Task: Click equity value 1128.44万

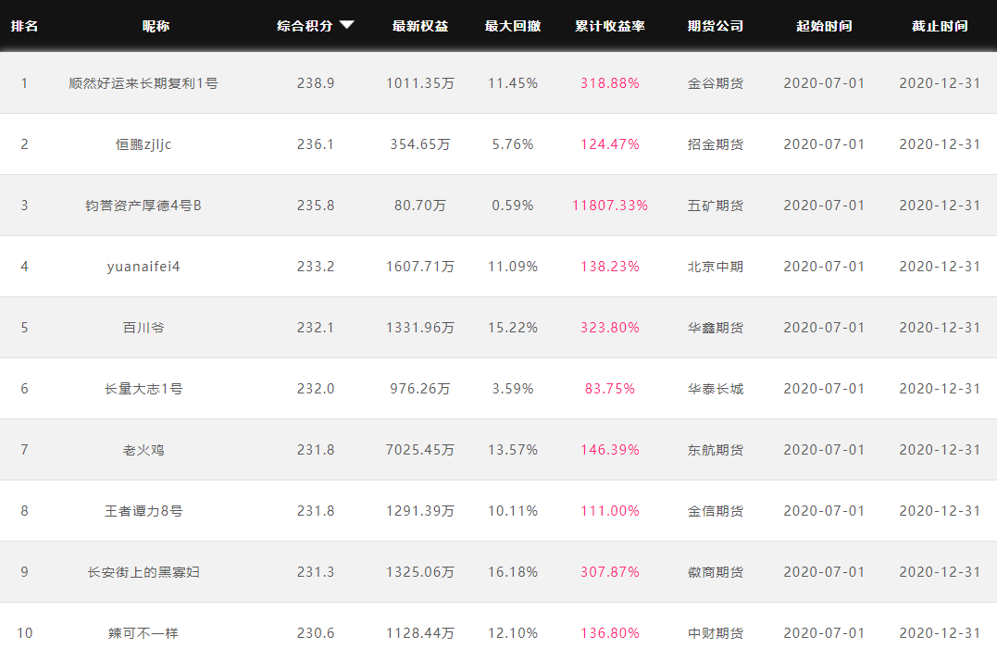Action: tap(420, 632)
